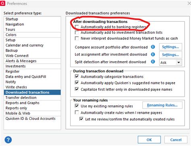
Task: Select Backup preference type
Action: (x=32, y=50)
